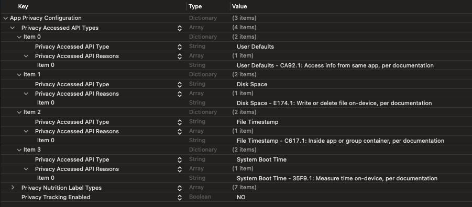Click the User Defaults API type value
The width and height of the screenshot is (472, 207).
[x=255, y=47]
